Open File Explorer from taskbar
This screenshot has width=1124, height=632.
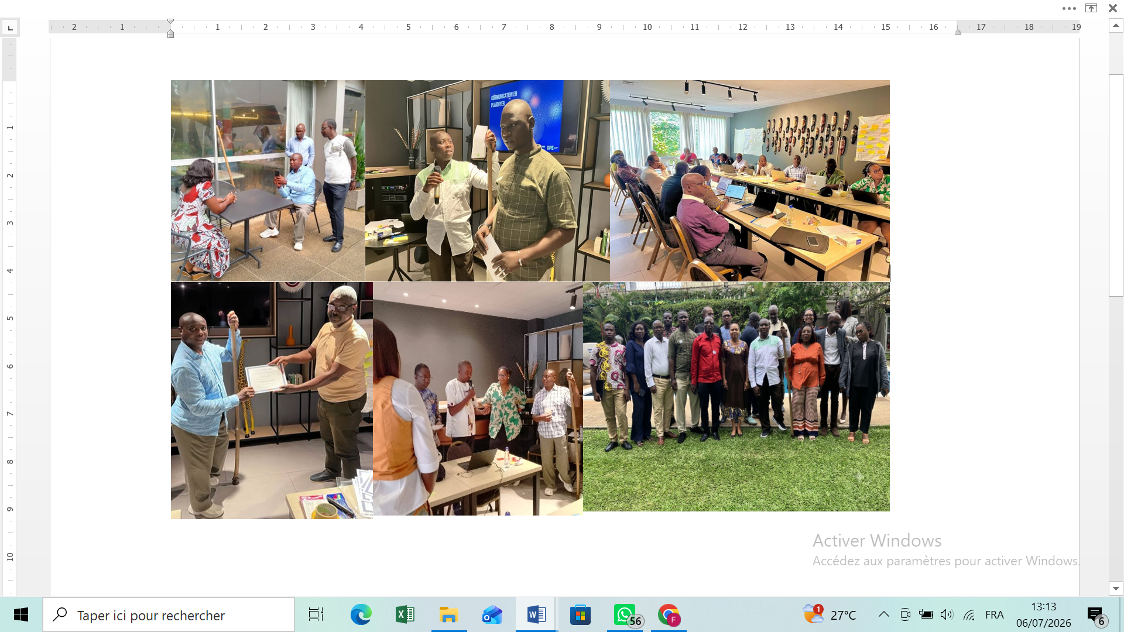pyautogui.click(x=449, y=615)
